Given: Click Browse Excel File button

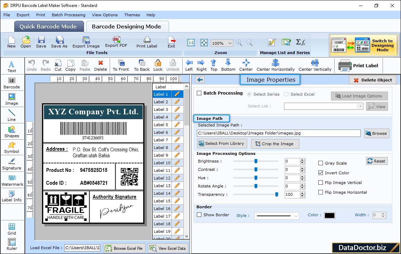Looking at the screenshot, I should point(125,248).
